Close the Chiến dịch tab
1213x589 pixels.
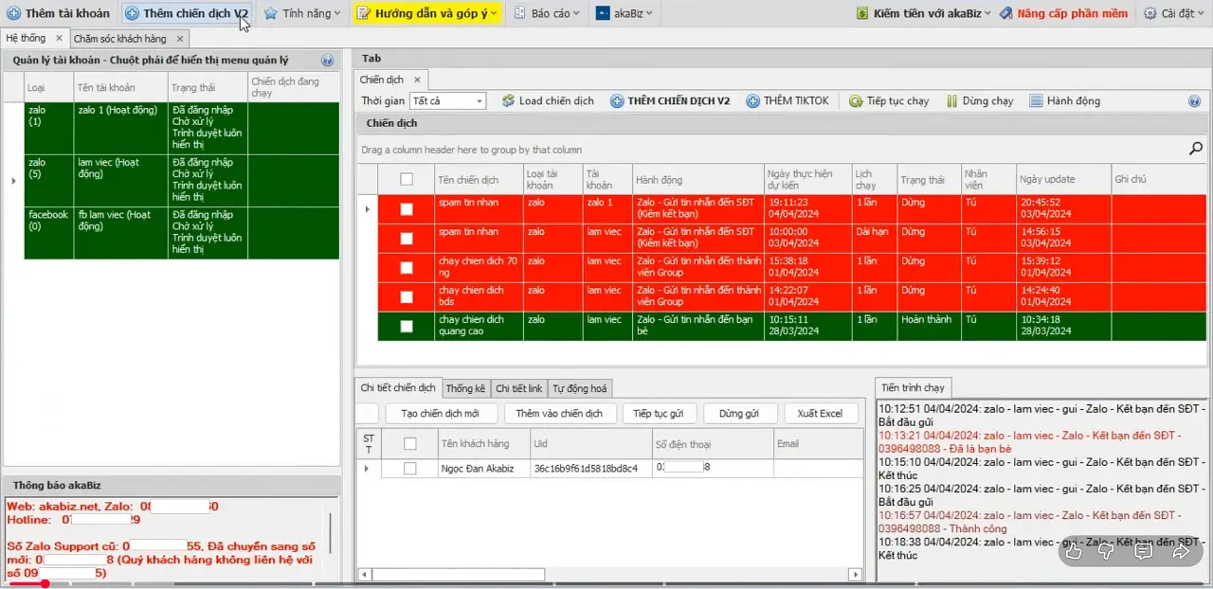pos(416,80)
